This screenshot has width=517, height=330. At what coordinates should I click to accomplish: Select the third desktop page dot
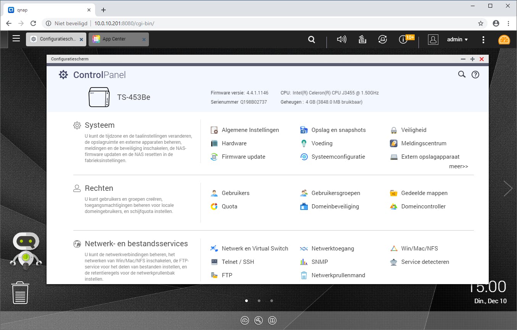[x=271, y=301]
